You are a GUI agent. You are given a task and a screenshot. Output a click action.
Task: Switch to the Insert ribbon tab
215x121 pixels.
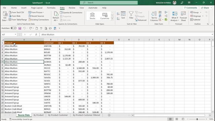pyautogui.click(x=24, y=8)
